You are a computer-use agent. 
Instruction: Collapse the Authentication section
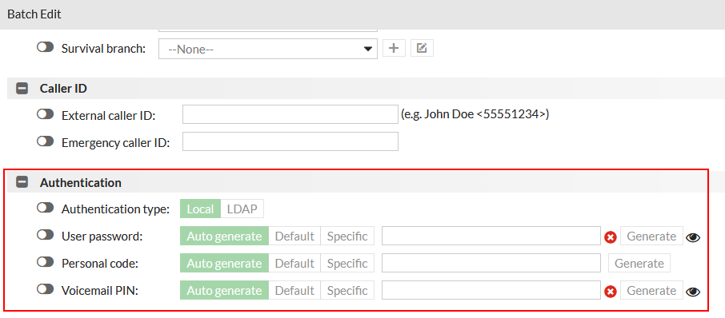coord(22,182)
